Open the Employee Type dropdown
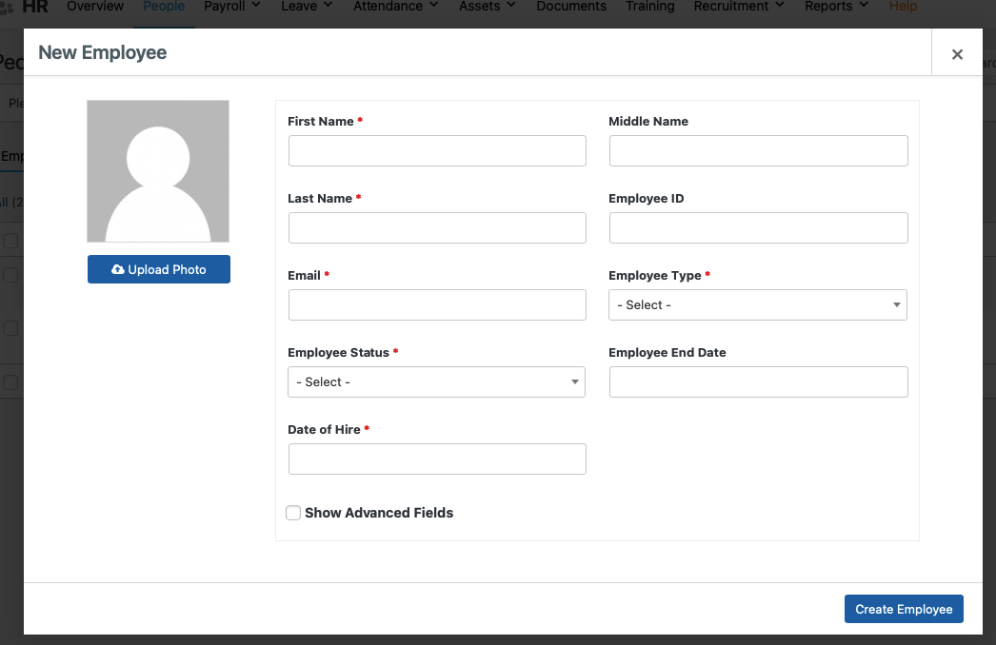Screen dimensions: 996x645 point(758,304)
